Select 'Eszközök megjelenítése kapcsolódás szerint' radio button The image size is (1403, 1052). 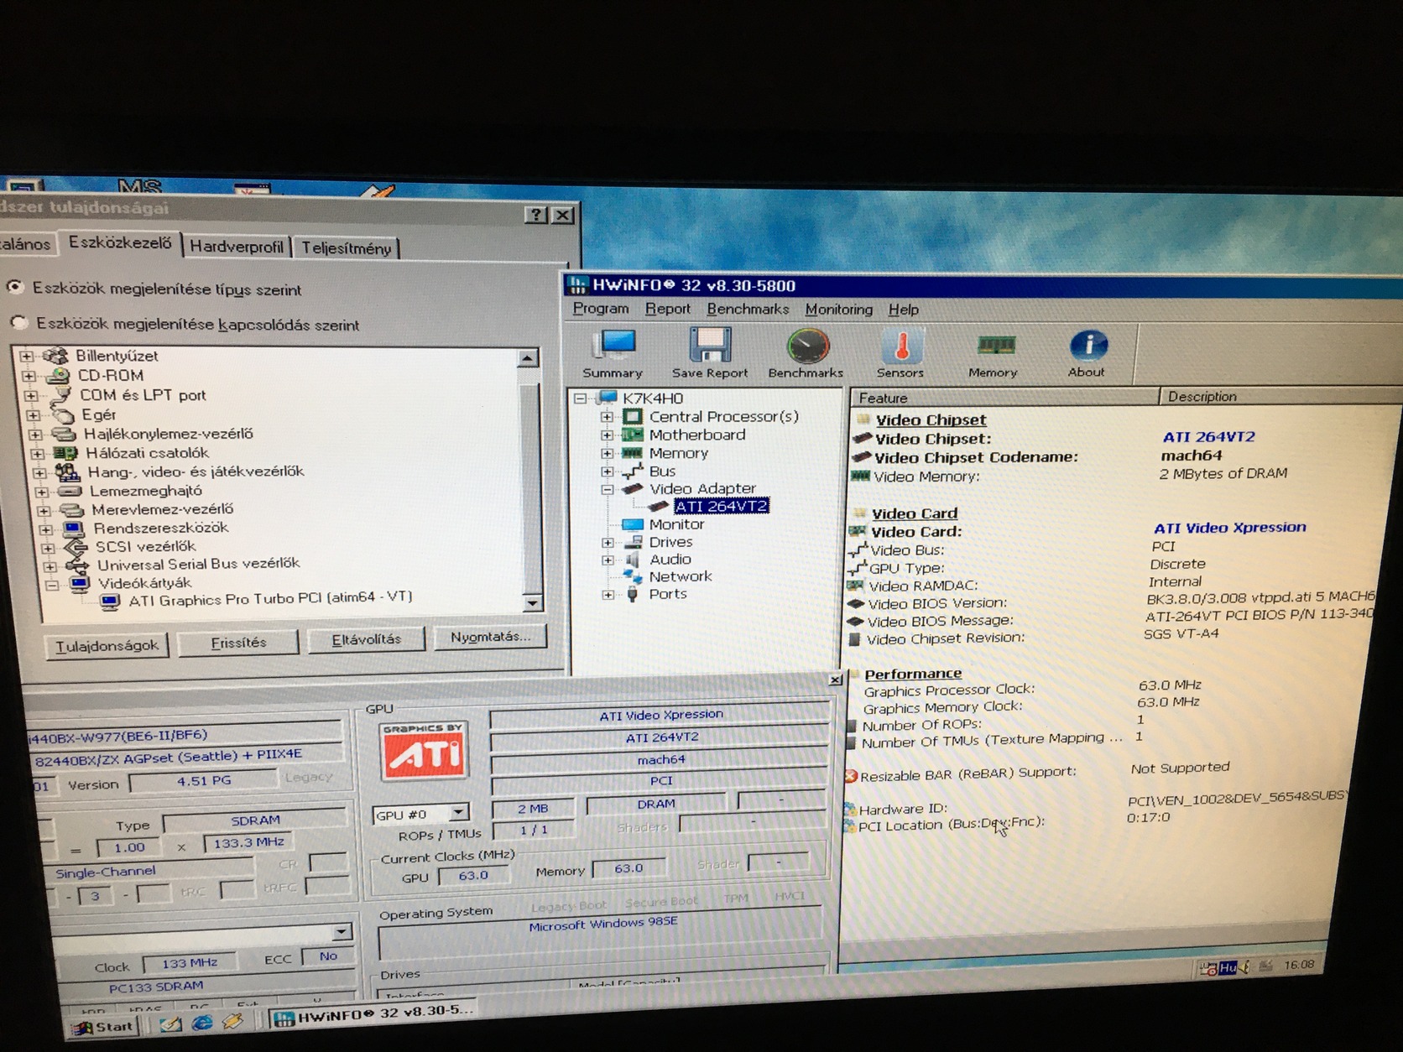[x=19, y=323]
